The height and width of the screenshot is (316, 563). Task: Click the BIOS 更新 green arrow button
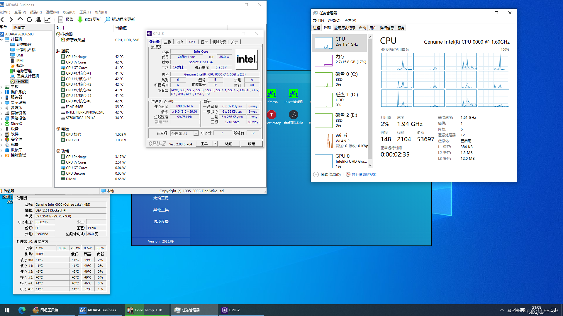89,20
